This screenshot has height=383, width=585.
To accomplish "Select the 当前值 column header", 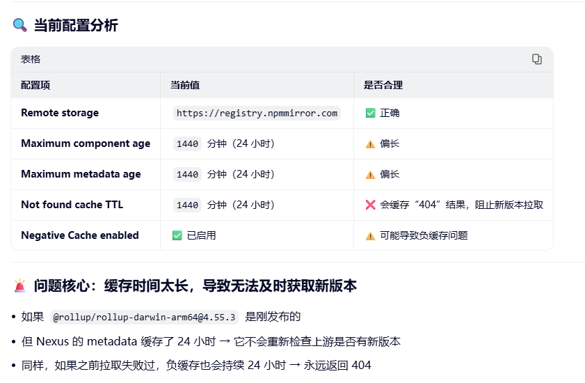I will point(185,85).
